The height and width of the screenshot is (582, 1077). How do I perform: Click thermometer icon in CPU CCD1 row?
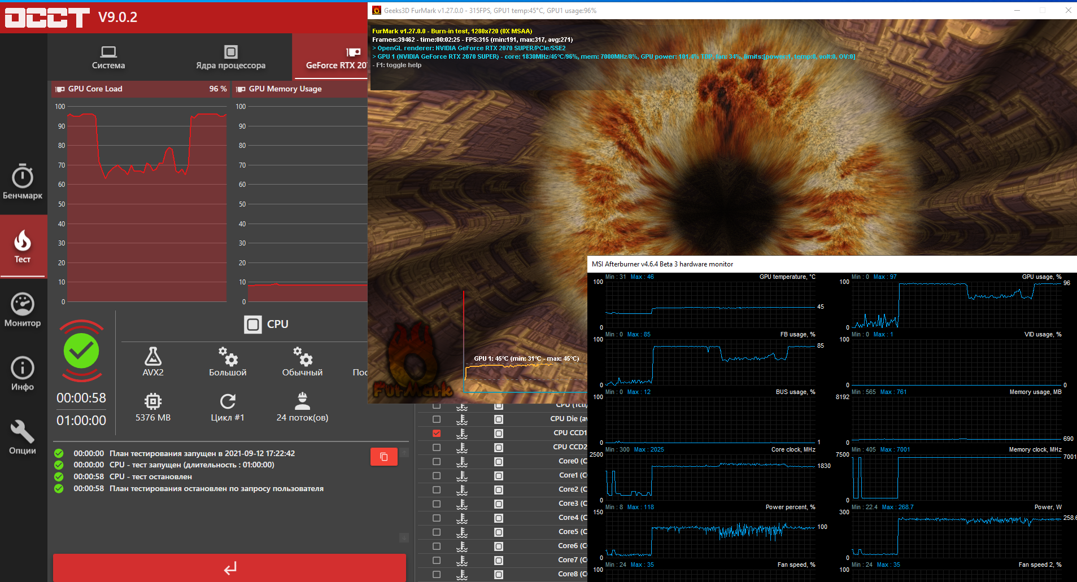(x=462, y=434)
